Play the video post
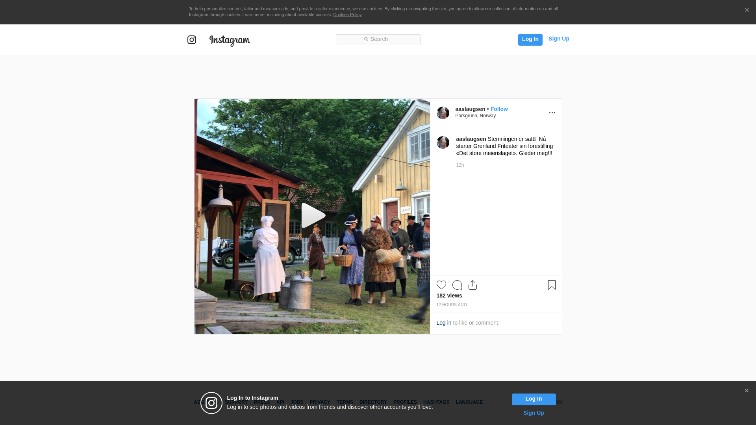 click(x=313, y=216)
